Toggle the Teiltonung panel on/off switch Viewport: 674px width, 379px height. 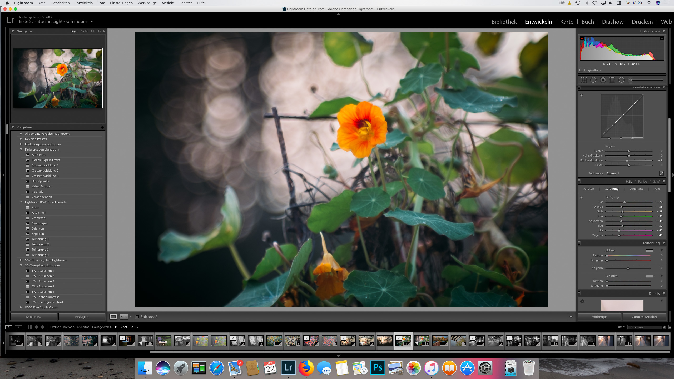(579, 243)
